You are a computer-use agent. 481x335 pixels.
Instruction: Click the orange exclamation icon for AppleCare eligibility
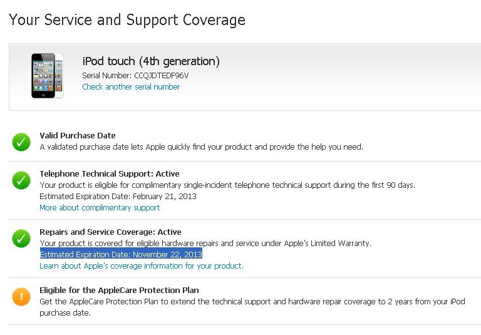click(21, 296)
